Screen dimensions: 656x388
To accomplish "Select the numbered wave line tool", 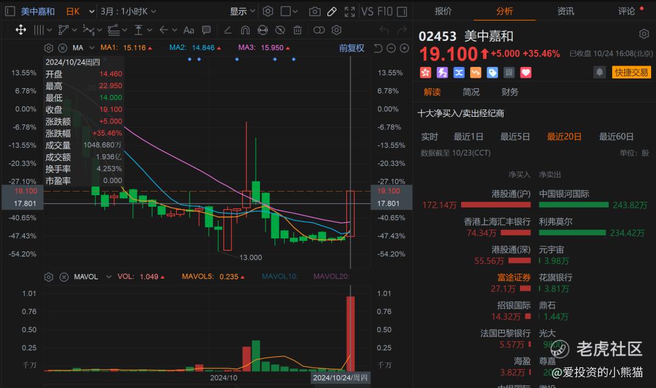I will (x=88, y=30).
